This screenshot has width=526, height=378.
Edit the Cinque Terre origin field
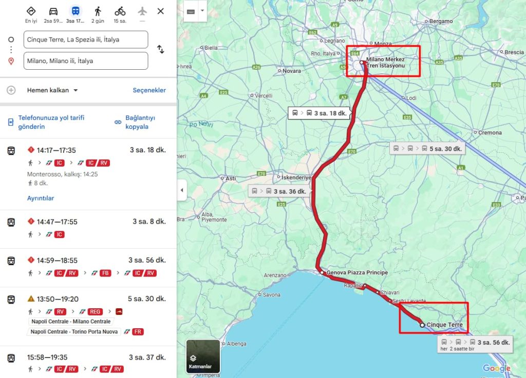86,39
